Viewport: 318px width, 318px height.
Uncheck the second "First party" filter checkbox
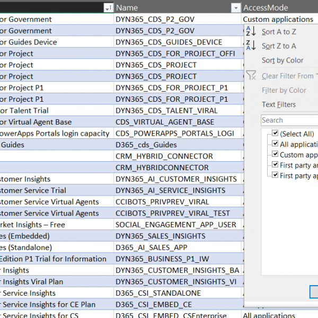coord(275,175)
